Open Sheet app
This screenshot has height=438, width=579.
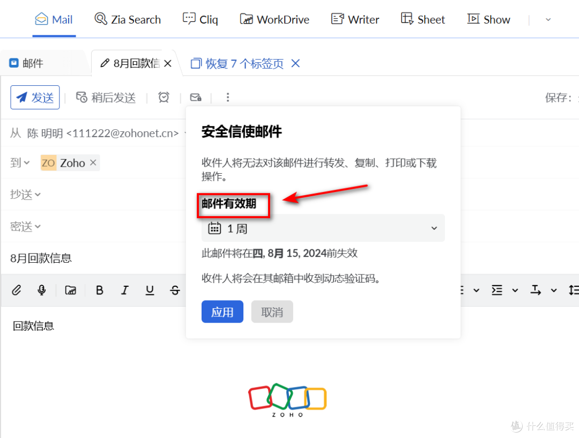[x=423, y=19]
